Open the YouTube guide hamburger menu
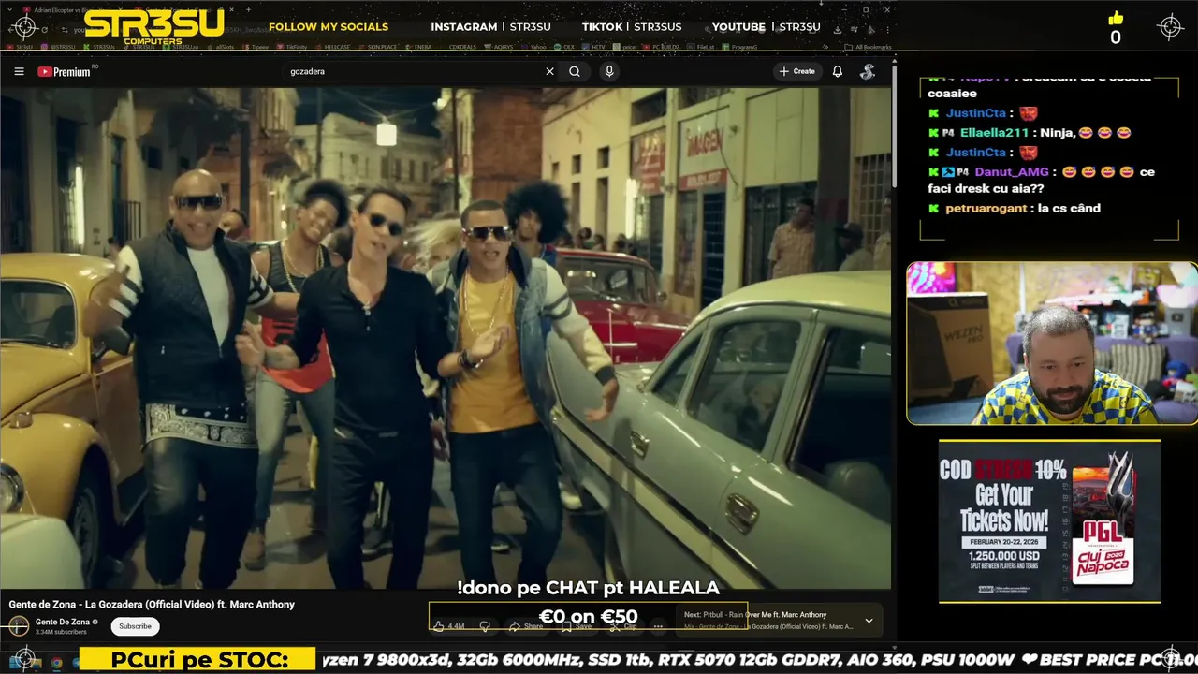 click(19, 71)
